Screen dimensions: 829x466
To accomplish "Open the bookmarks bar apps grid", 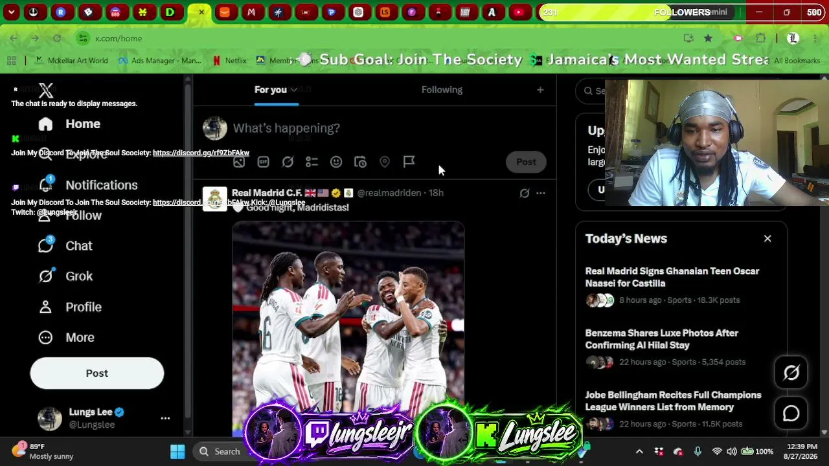I will [12, 60].
